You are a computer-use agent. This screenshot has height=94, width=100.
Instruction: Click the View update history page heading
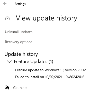47,18
